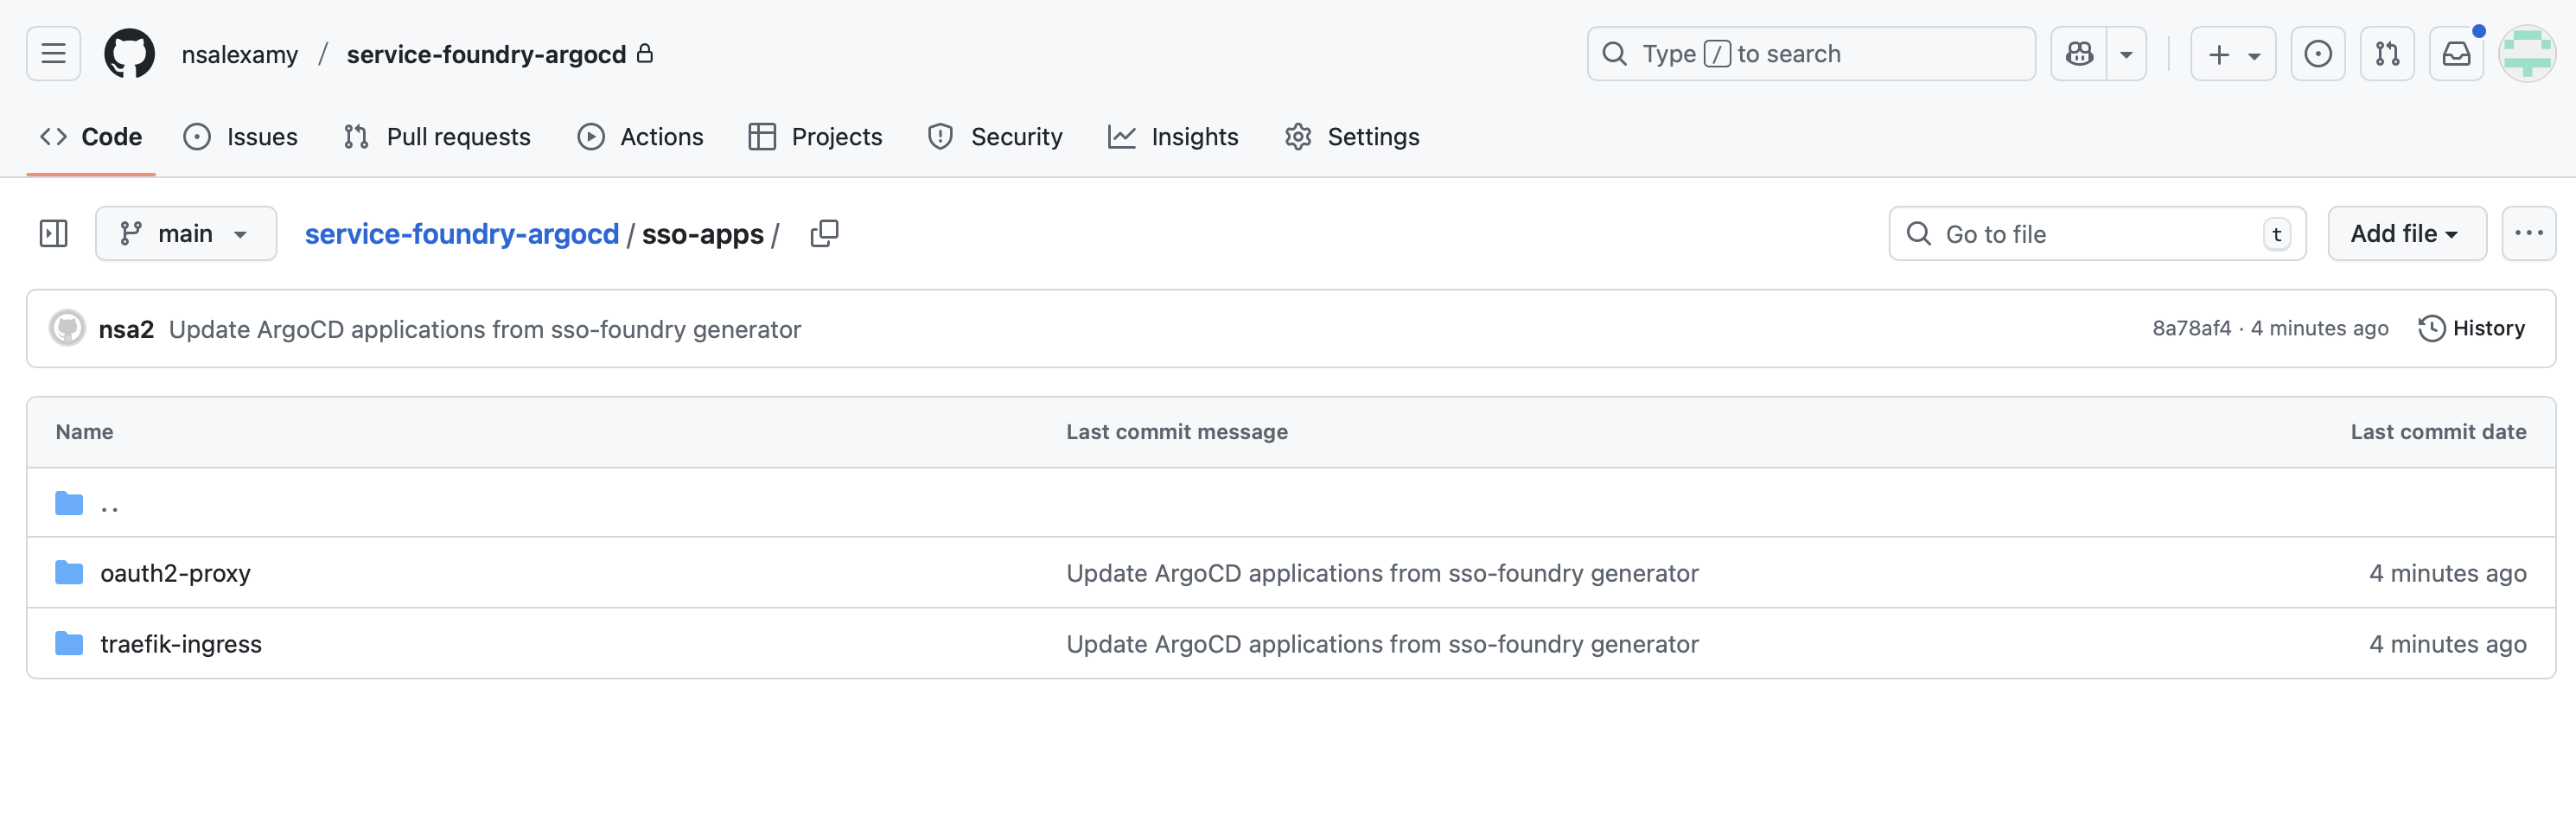Open commit hash 8a78af4
2576x835 pixels.
[2191, 329]
